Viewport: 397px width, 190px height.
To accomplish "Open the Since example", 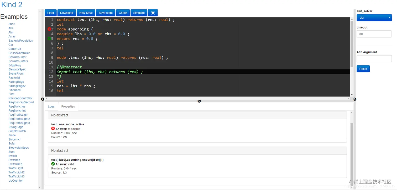I will coord(12,135).
